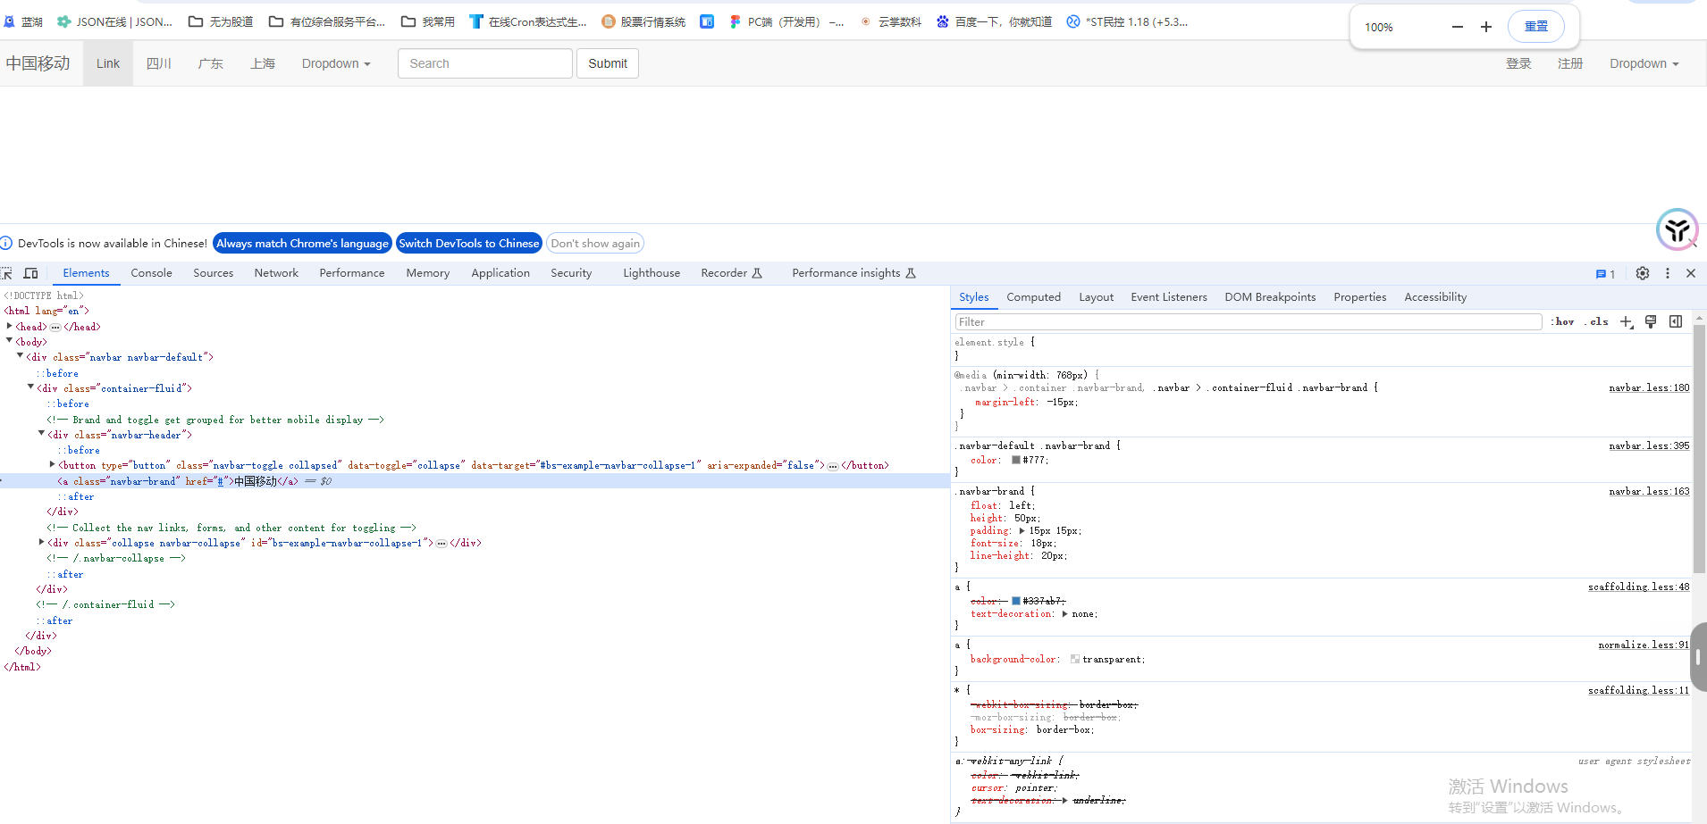Screen dimensions: 1707x824
Task: Focus the navbar Search input field
Action: pyautogui.click(x=485, y=63)
